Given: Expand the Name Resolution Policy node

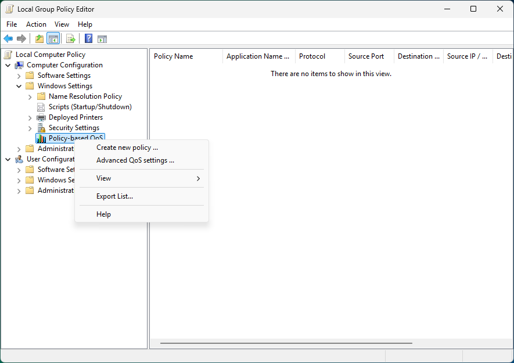Looking at the screenshot, I should coord(30,97).
